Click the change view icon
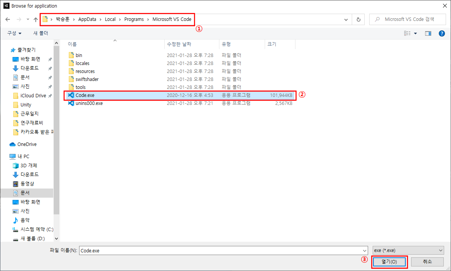 point(407,33)
